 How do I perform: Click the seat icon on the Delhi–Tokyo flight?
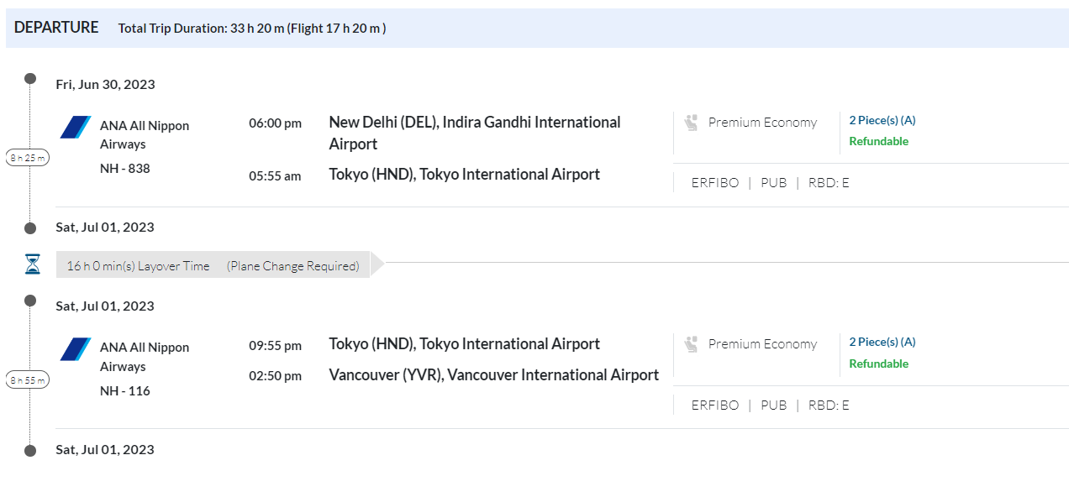coord(692,123)
